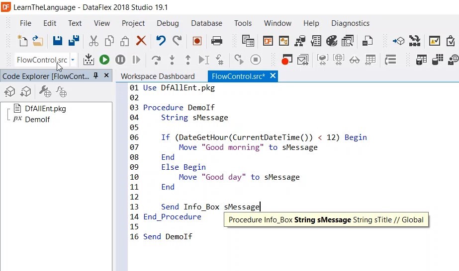This screenshot has width=459, height=271.
Task: Pin the Code Explorer panel
Action: pos(96,75)
